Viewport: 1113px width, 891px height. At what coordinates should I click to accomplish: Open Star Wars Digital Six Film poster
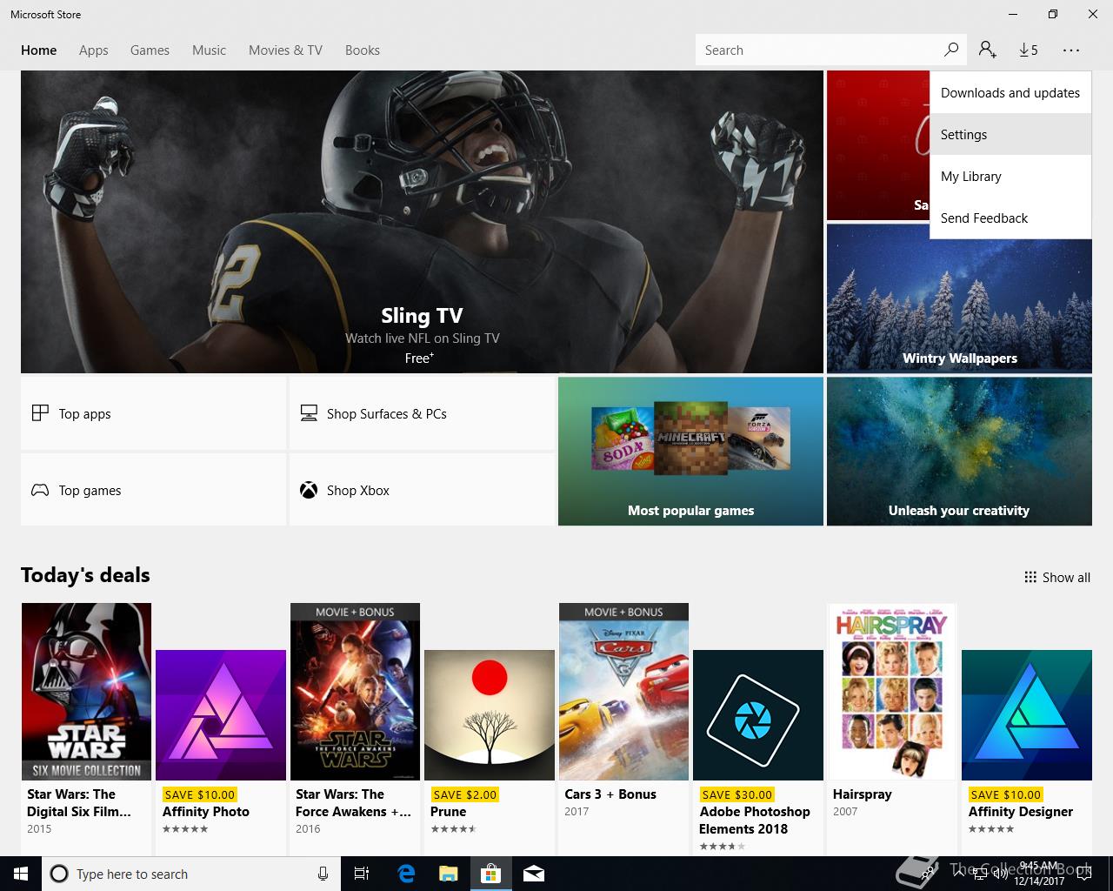[86, 692]
